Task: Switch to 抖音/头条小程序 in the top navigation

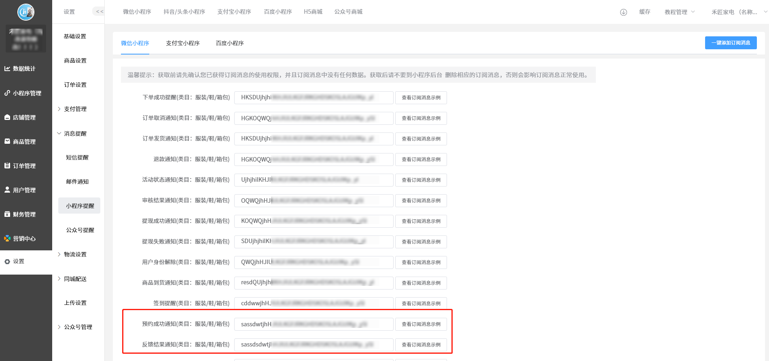Action: (184, 12)
